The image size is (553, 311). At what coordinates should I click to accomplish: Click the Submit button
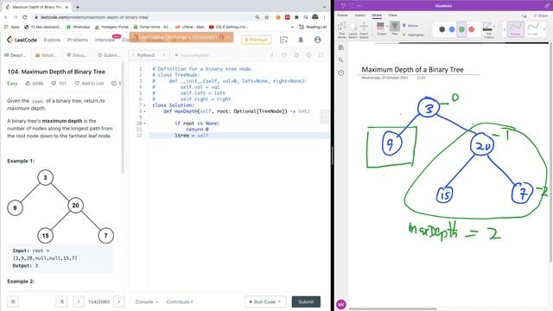[306, 301]
